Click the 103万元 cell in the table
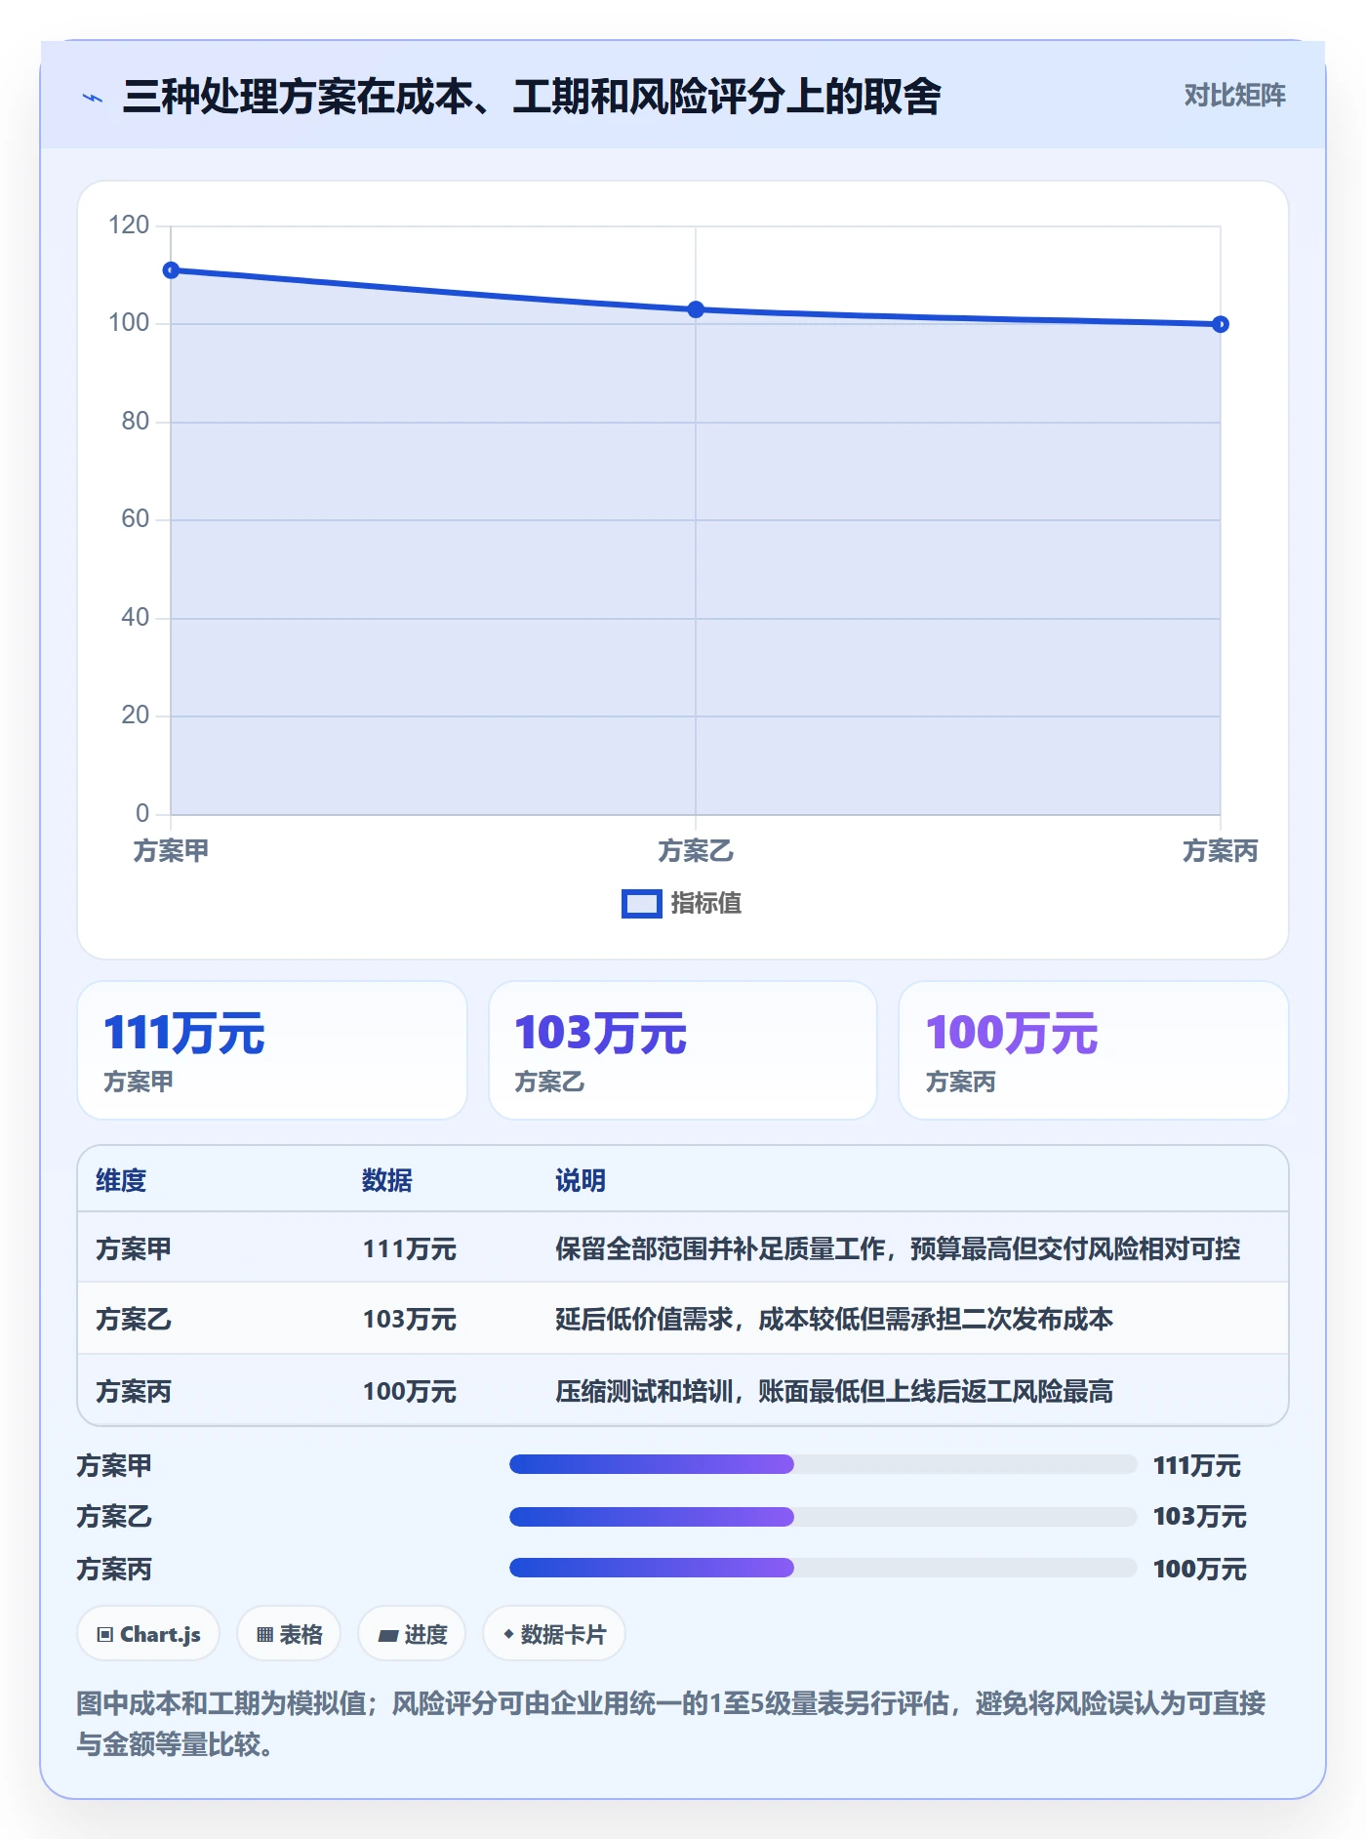The height and width of the screenshot is (1839, 1366). 410,1320
